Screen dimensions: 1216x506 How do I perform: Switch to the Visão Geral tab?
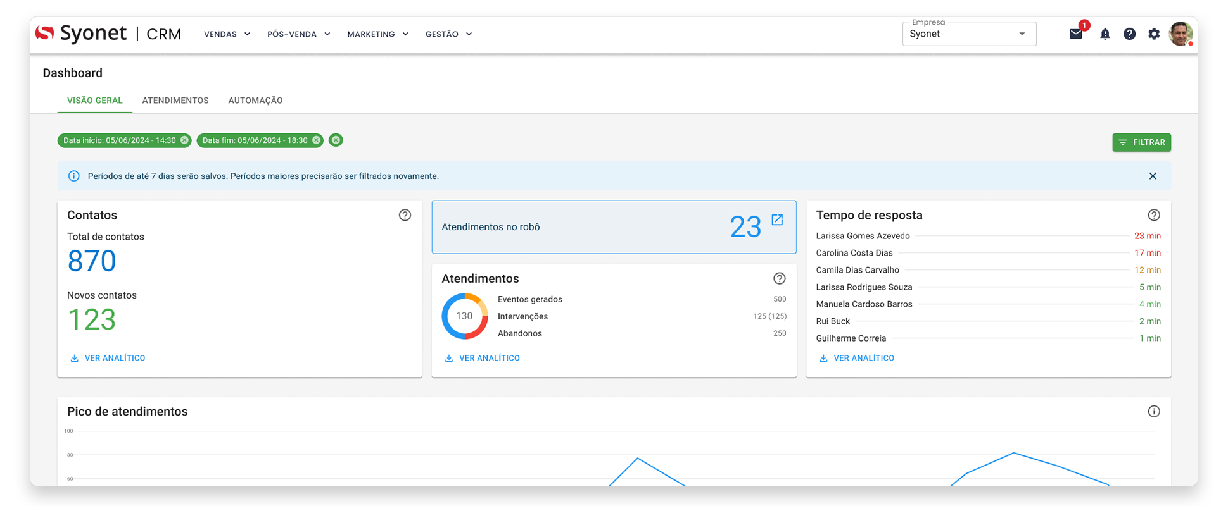point(95,101)
